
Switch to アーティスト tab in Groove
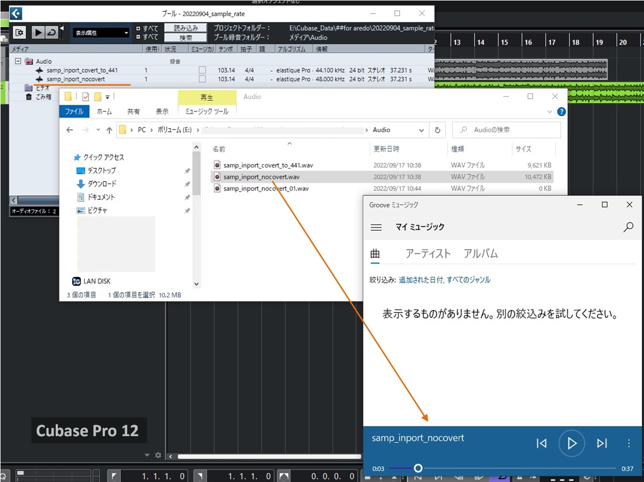[x=428, y=254]
